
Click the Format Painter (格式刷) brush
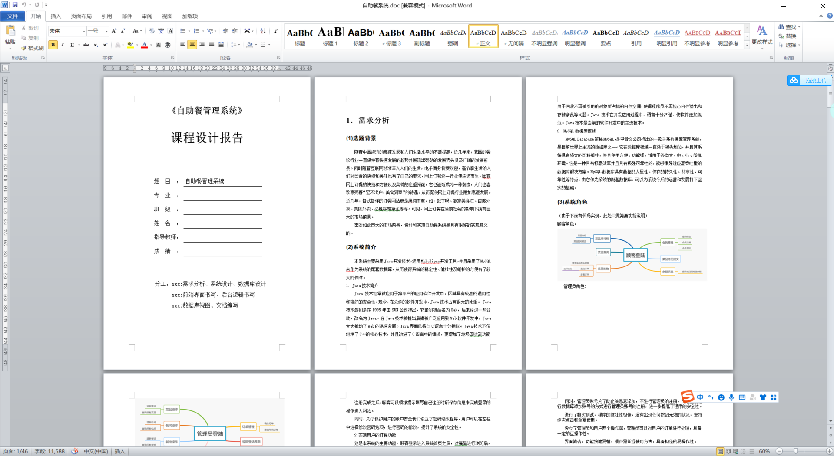33,48
